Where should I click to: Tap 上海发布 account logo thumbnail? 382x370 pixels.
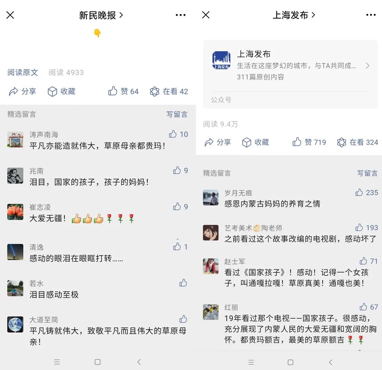221,60
